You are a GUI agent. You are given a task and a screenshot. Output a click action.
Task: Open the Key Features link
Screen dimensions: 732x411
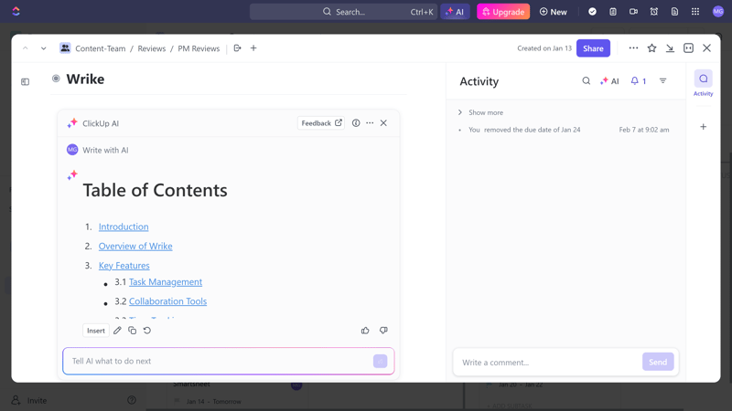pos(124,266)
